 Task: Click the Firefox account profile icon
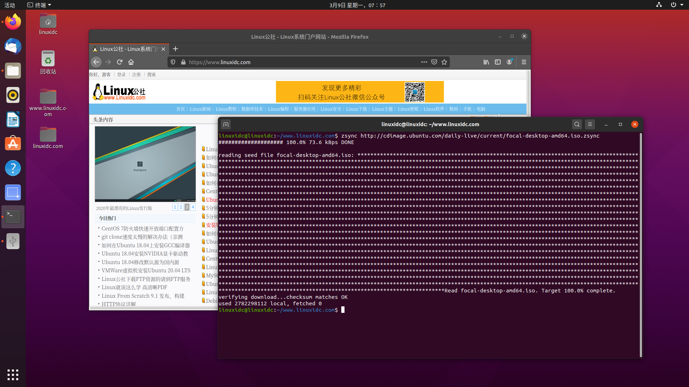click(x=509, y=62)
